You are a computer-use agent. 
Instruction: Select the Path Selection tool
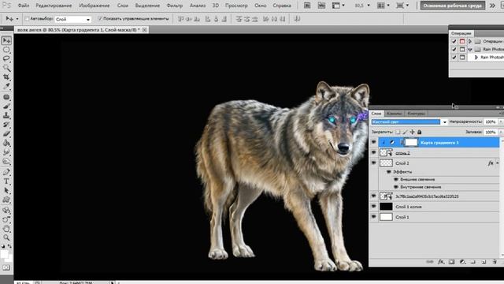6,191
